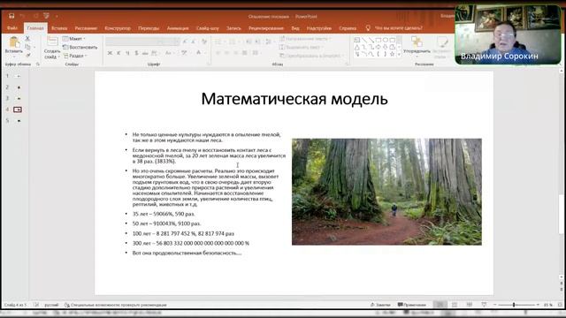566x318 pixels.
Task: Copy selection with the copy icon
Action: pyautogui.click(x=27, y=47)
